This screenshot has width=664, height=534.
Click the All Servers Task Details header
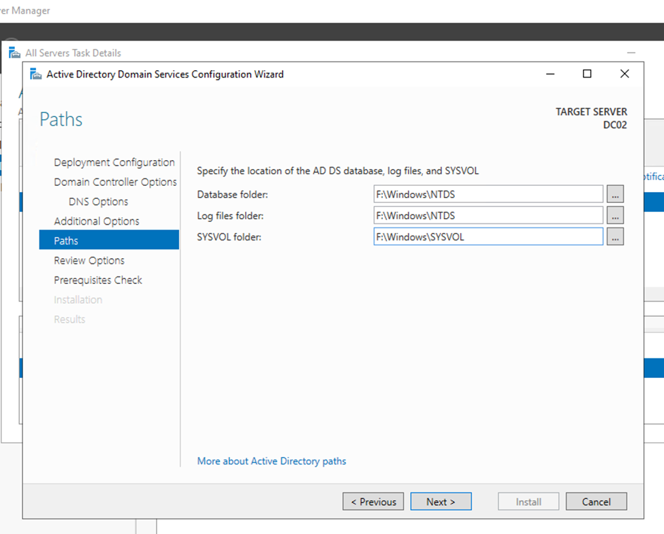pyautogui.click(x=72, y=52)
